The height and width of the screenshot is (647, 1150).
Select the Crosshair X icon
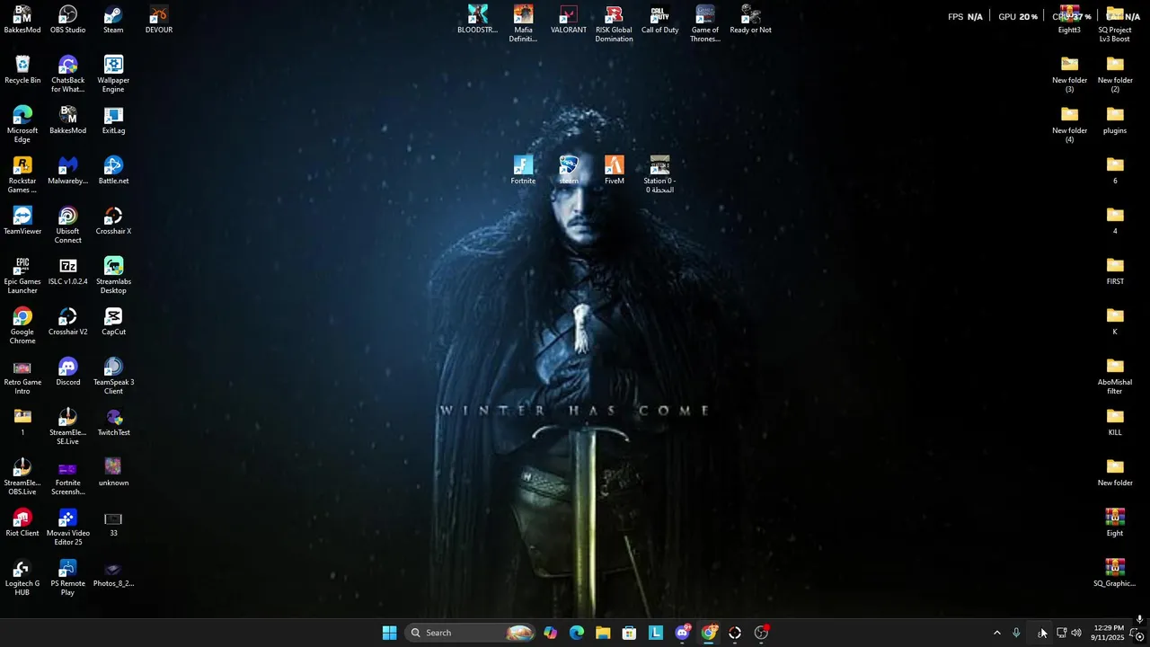tap(113, 221)
